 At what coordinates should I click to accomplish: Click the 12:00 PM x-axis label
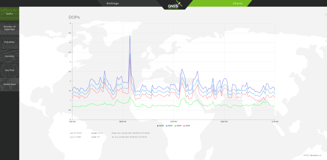[173, 122]
